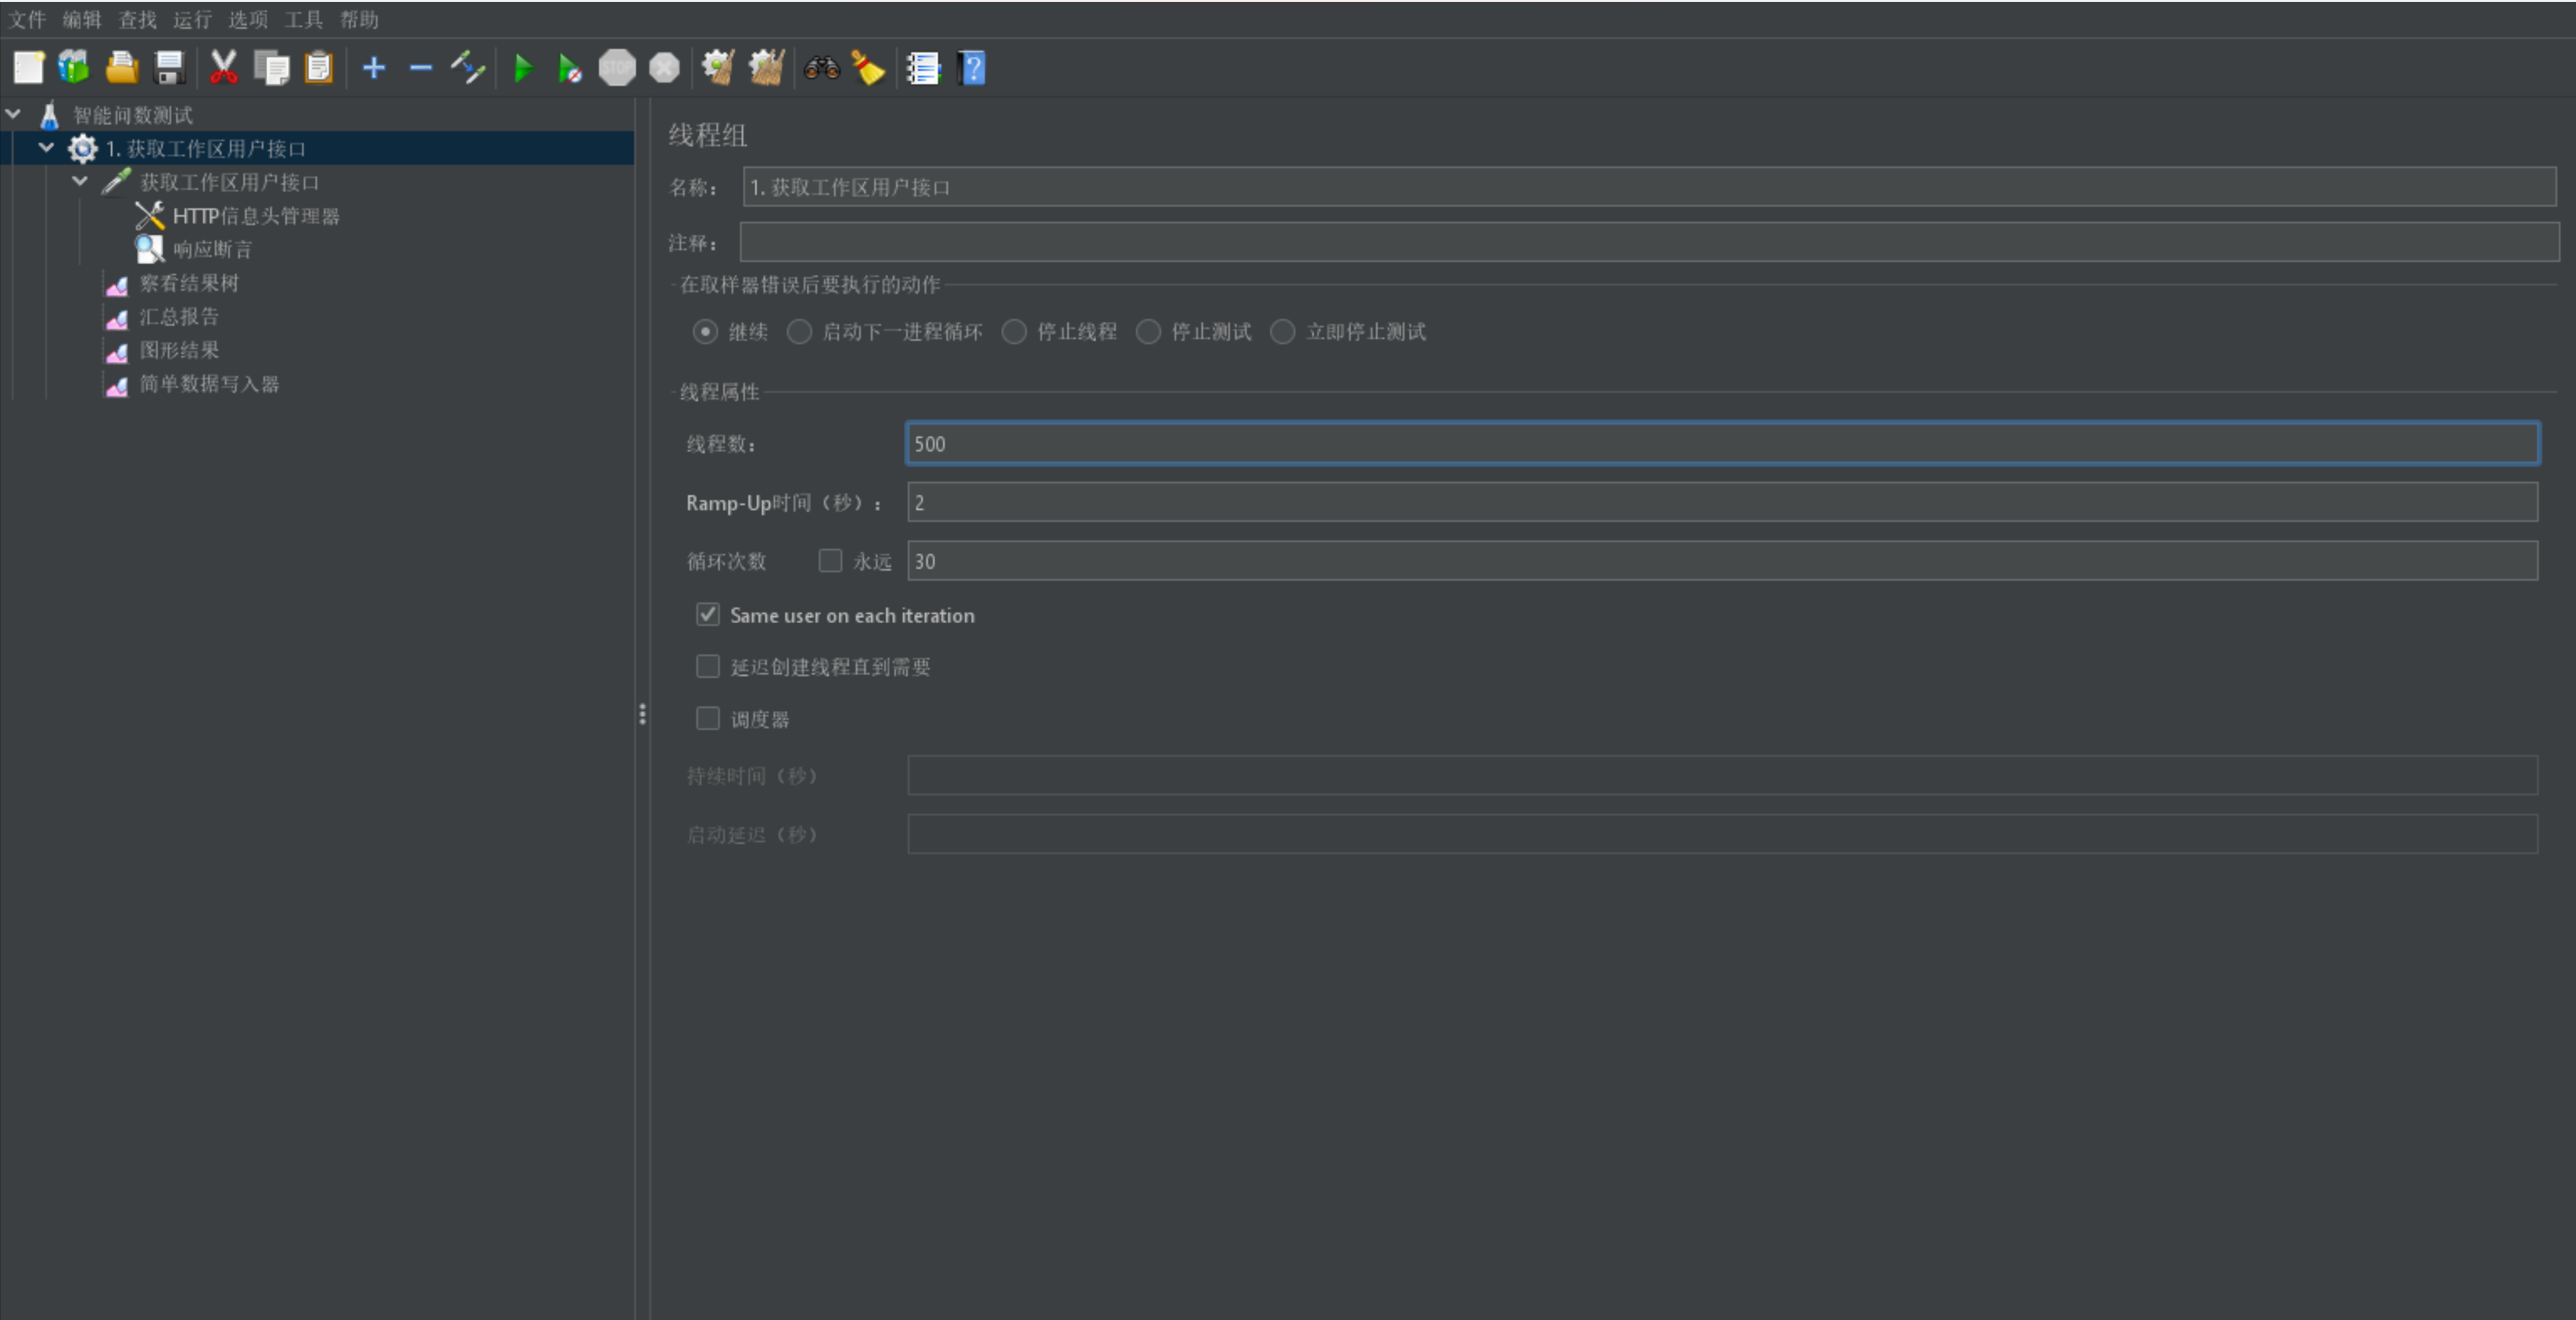Open the 运行 menu
This screenshot has height=1320, width=2576.
pyautogui.click(x=192, y=19)
